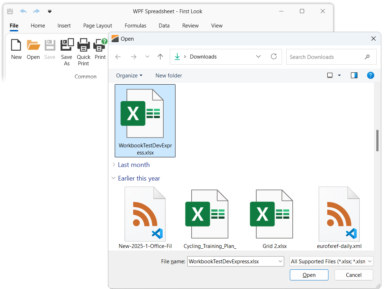Screen dimensions: 386x289
Task: Switch to the Home ribbon tab
Action: coord(38,26)
